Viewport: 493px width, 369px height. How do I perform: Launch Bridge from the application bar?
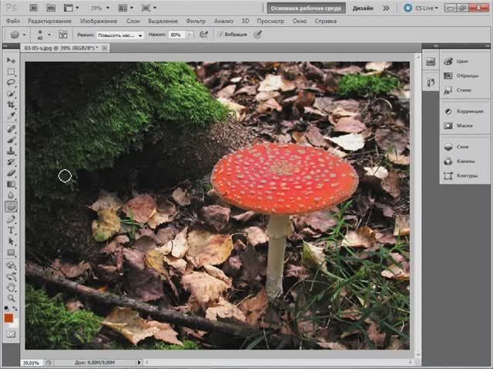pos(33,8)
